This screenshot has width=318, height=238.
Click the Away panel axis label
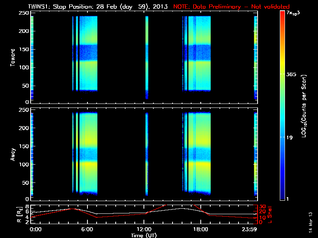click(x=13, y=154)
